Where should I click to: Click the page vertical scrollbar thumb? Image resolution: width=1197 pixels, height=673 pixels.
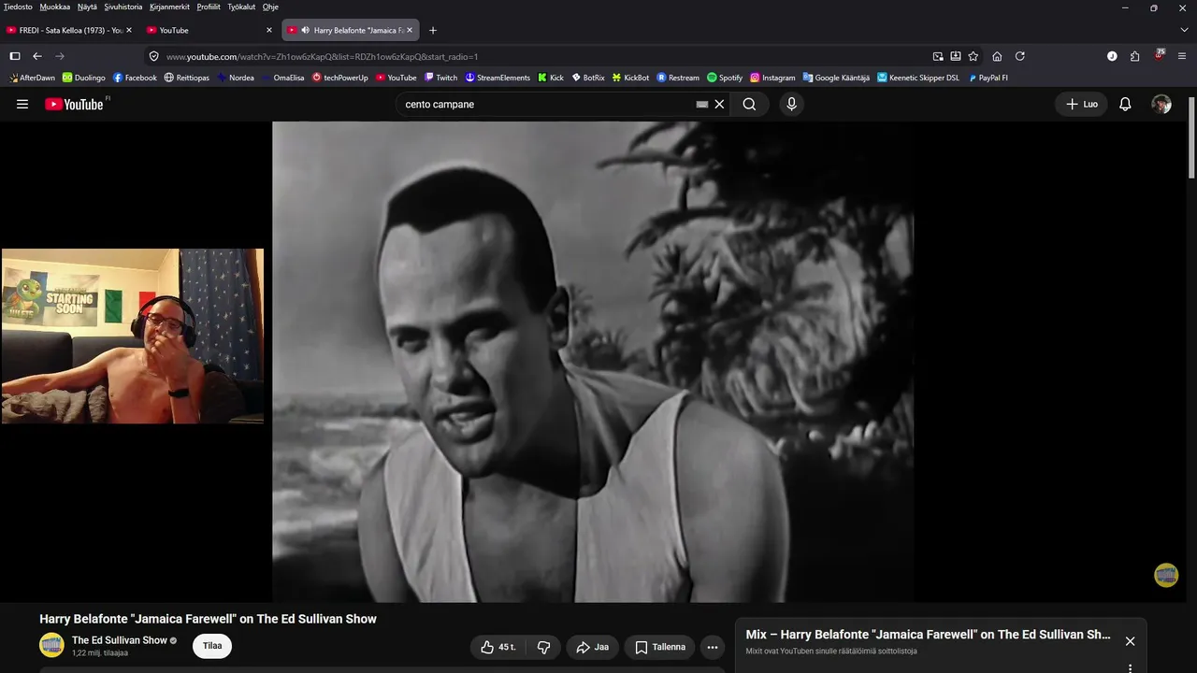[x=1191, y=137]
